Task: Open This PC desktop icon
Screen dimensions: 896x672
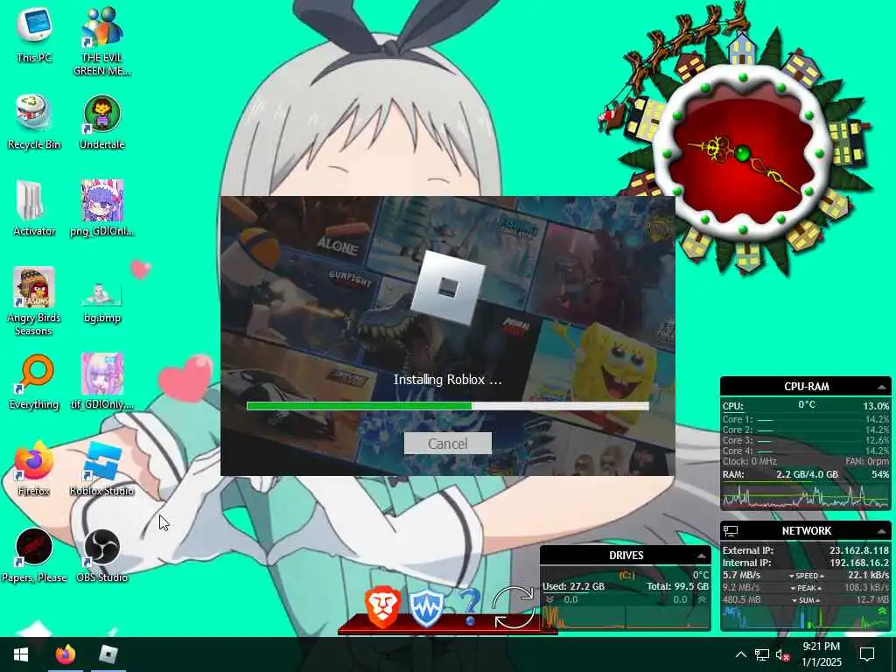Action: pos(34,33)
